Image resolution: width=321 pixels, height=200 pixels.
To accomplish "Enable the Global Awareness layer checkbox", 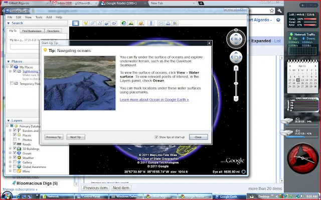I will tap(15, 166).
